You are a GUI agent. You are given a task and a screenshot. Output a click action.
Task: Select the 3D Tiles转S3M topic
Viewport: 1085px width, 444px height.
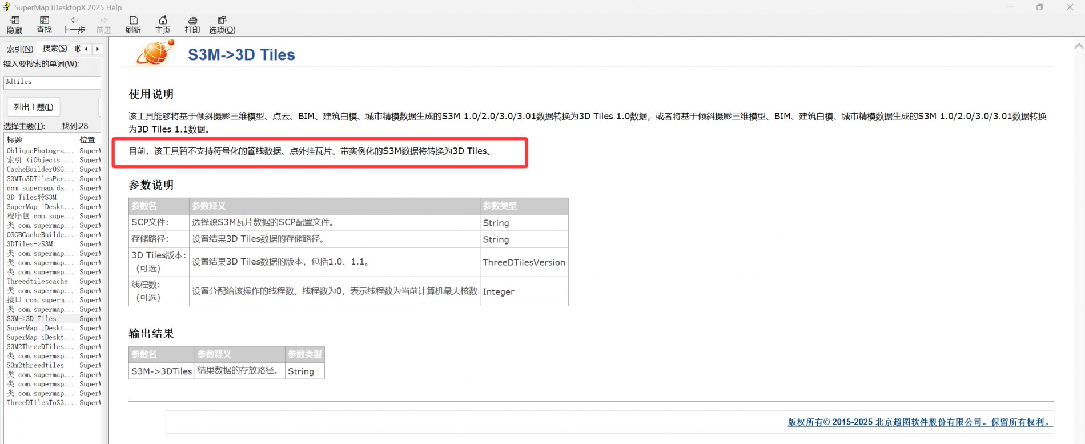(32, 198)
